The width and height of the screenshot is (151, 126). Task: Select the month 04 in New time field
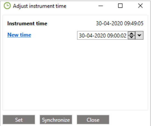89,36
